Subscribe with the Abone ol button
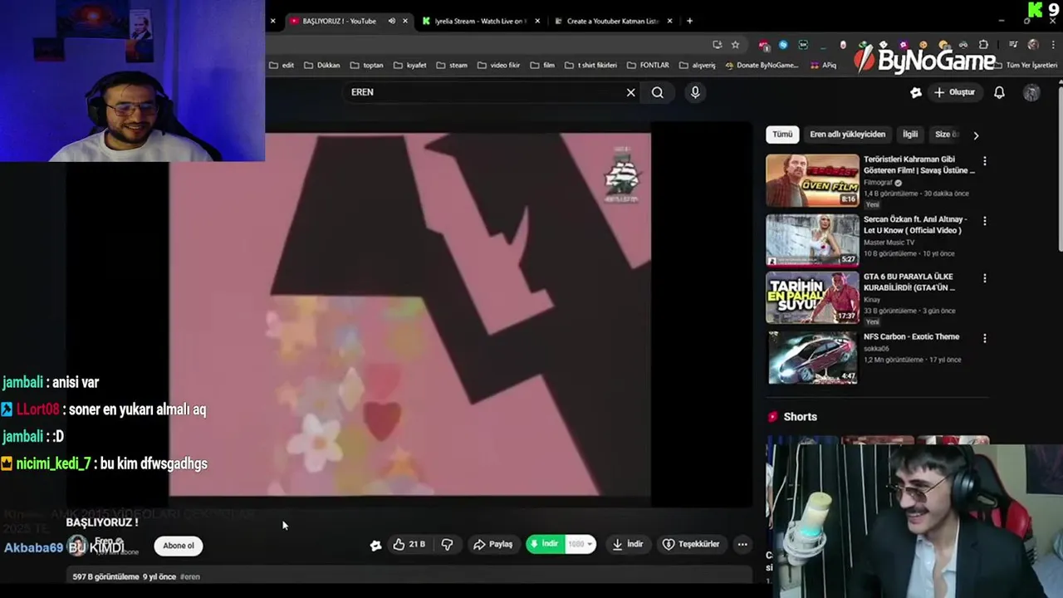 tap(178, 546)
